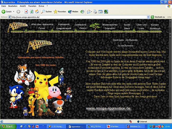Open the Ansicht menu
Viewport: 172px width, 129px height.
point(23,6)
